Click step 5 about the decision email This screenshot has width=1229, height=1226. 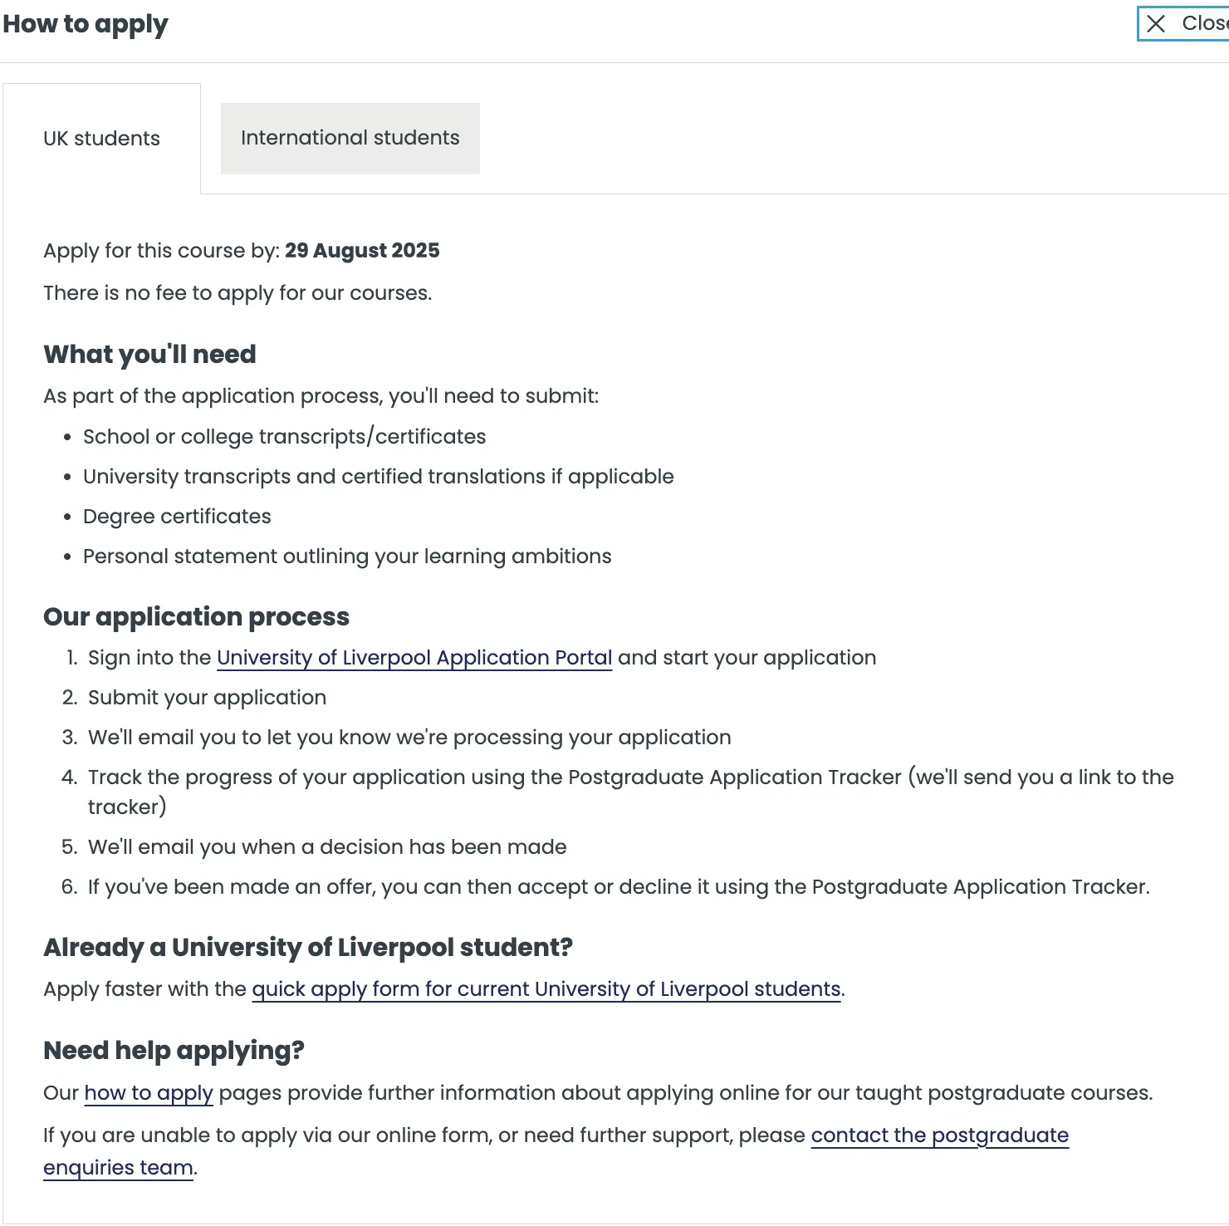pos(327,847)
